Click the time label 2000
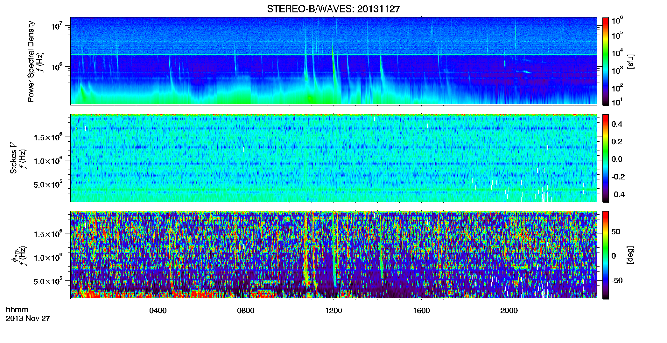This screenshot has width=667, height=343. point(509,311)
